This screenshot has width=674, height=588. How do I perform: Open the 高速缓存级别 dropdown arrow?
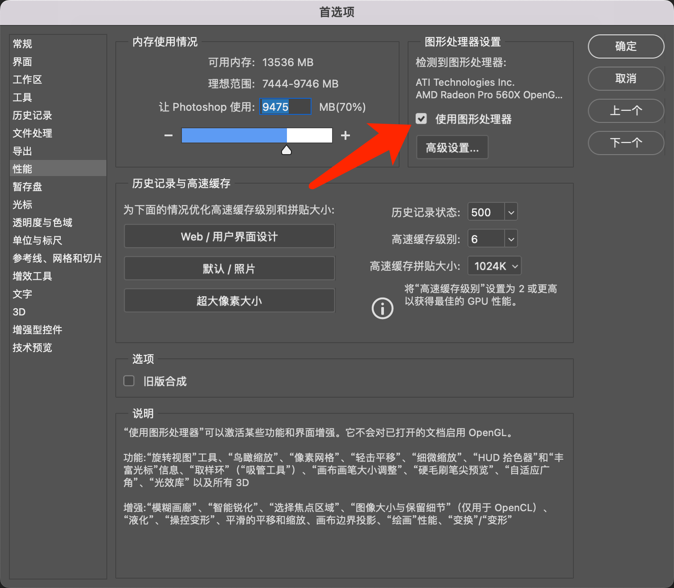[x=511, y=239]
